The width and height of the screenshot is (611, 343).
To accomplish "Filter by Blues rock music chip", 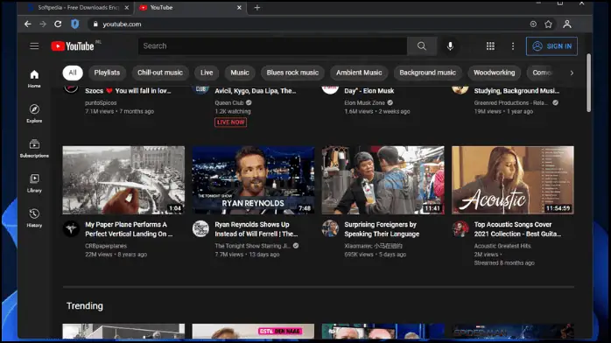I will (292, 73).
